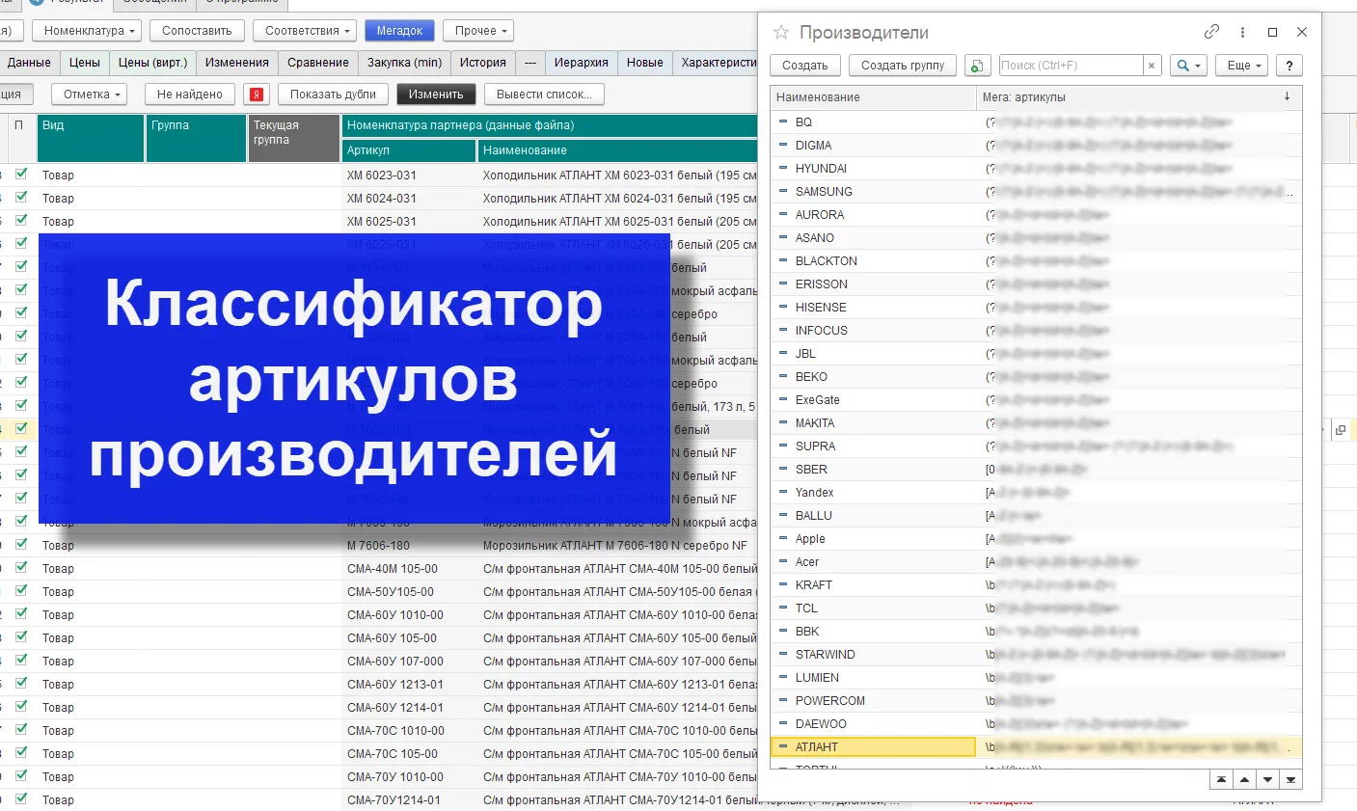Click the dash icon next to SAMSUNG

pos(783,191)
